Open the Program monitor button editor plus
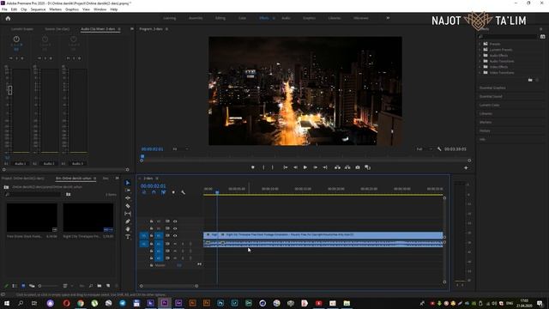Viewport: 549px width, 309px height. tap(466, 168)
